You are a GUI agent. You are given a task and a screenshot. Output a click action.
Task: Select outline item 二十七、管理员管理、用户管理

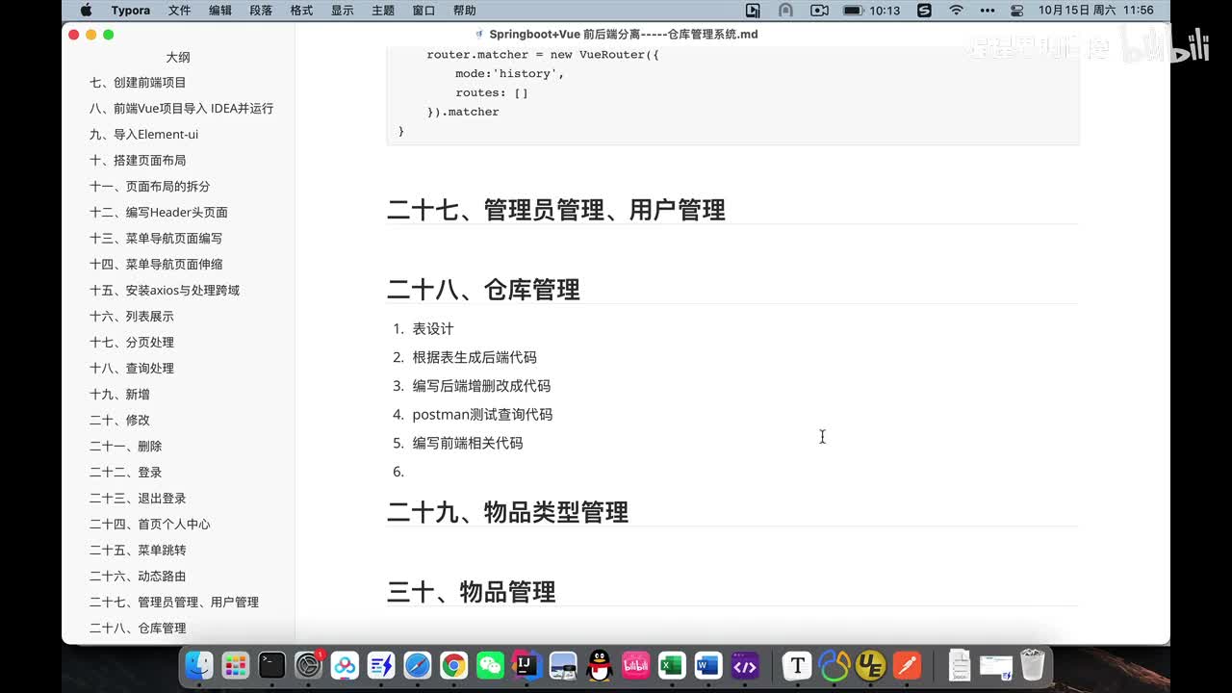tap(174, 603)
